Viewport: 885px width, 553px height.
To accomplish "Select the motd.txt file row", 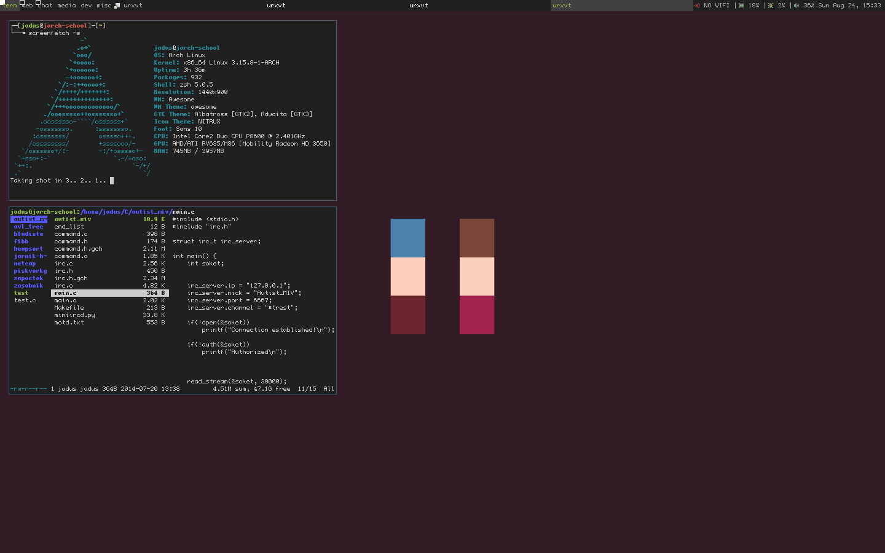I will pos(109,323).
